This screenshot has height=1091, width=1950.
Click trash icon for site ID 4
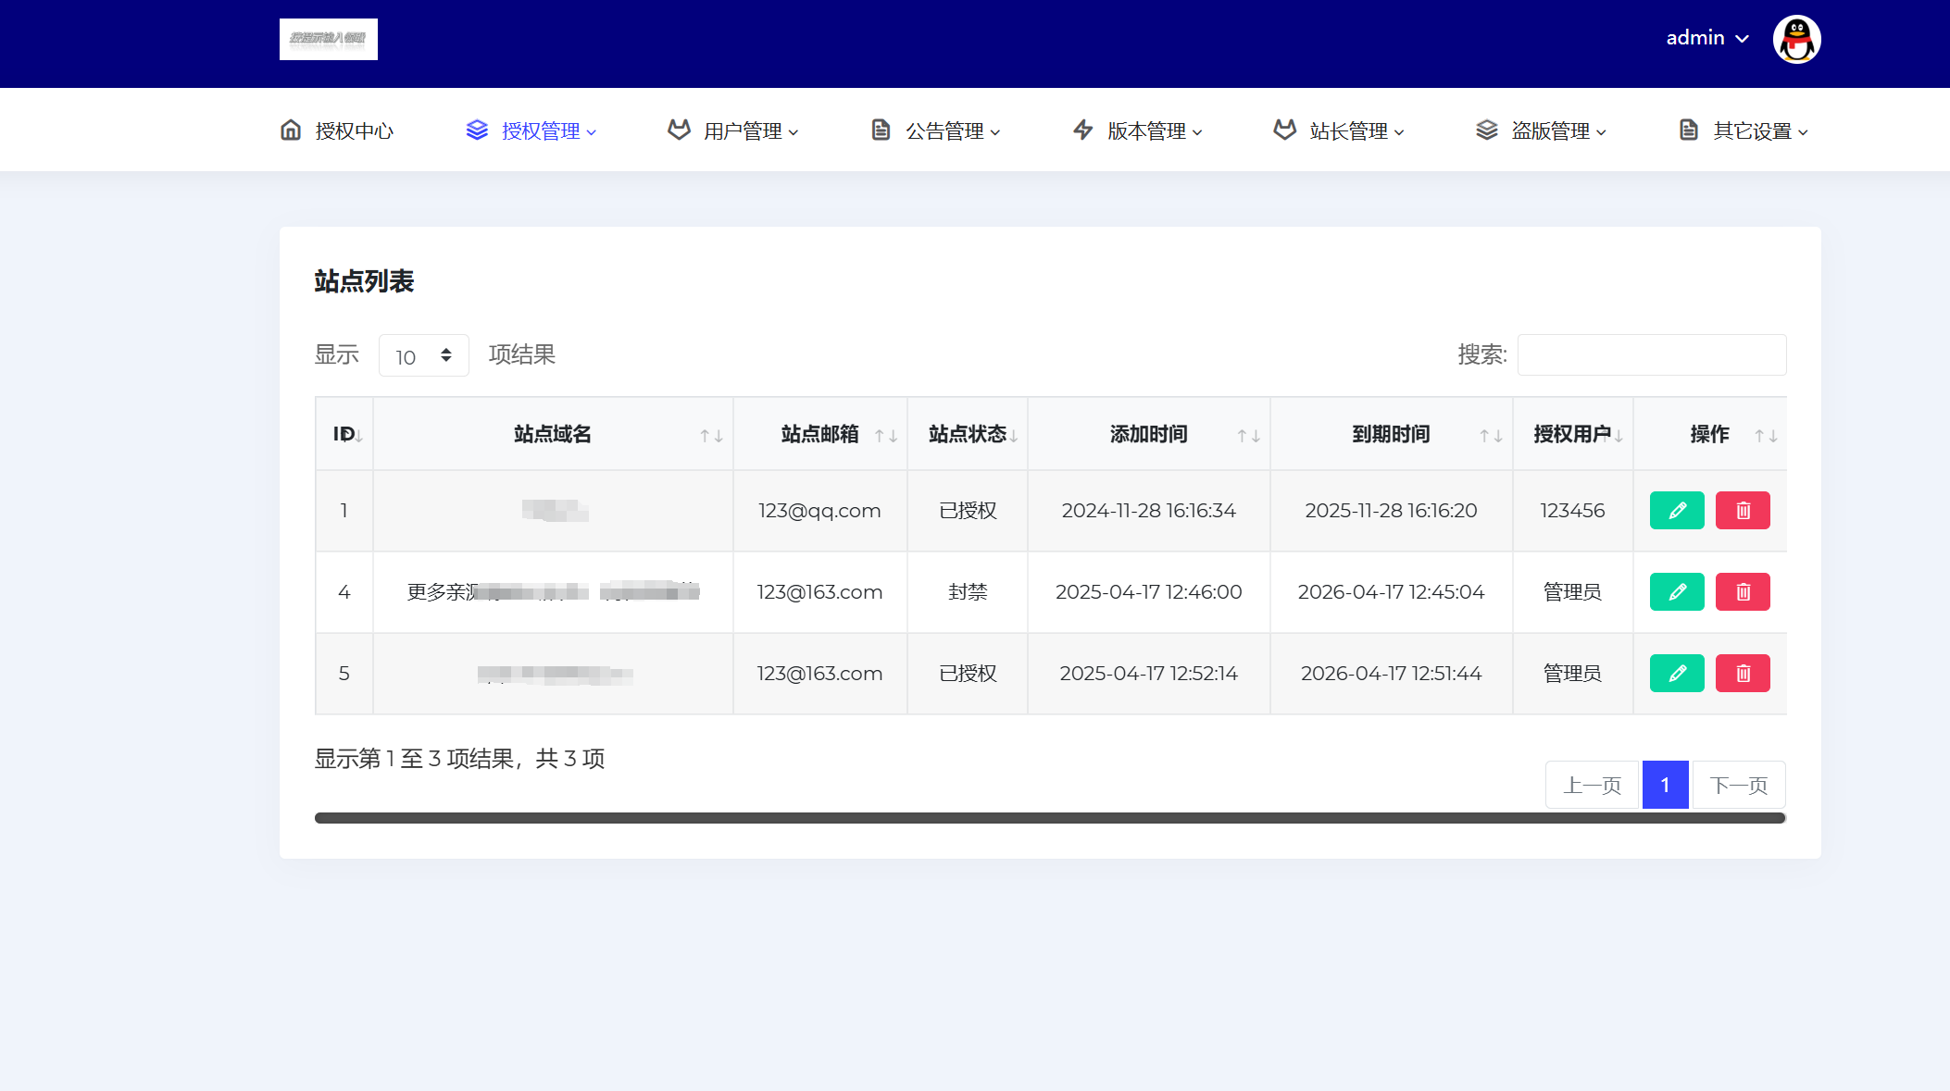(1742, 591)
